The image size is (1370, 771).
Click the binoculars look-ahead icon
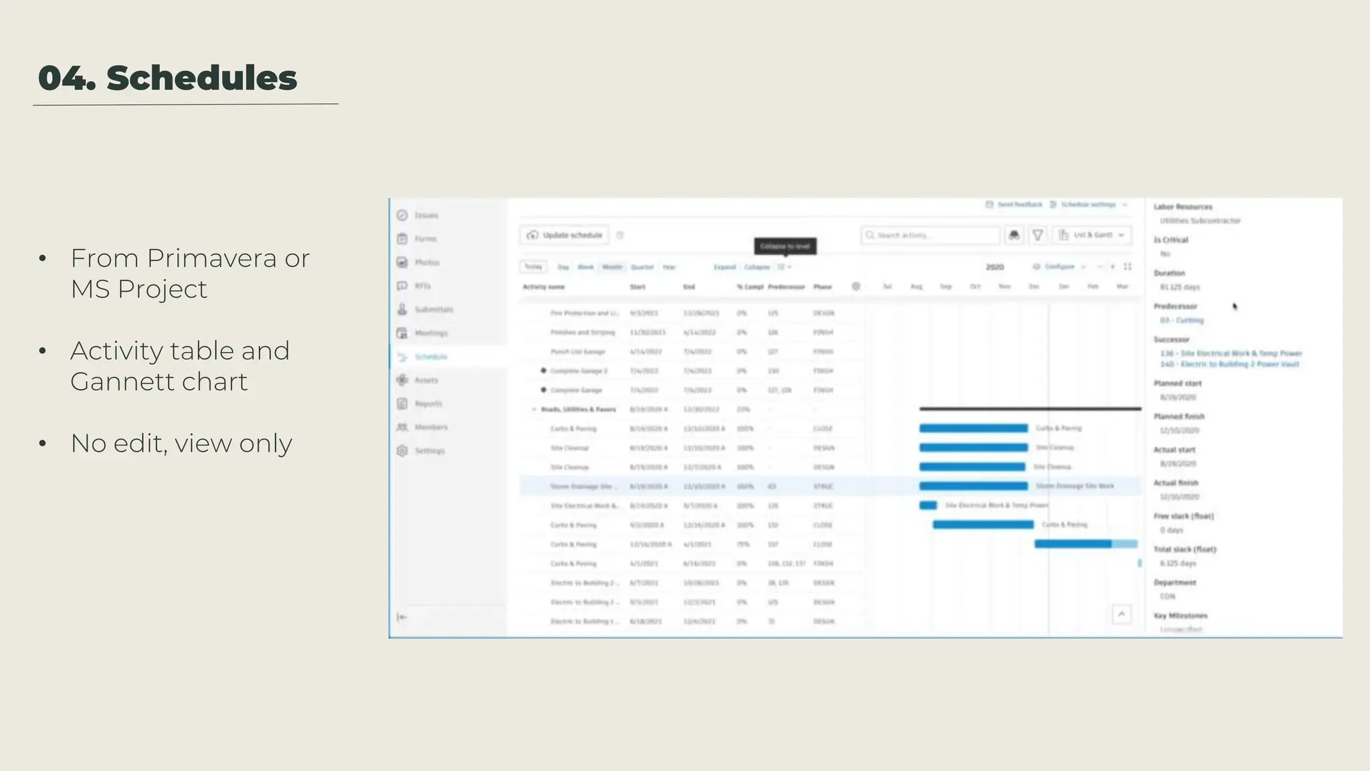click(x=1014, y=235)
